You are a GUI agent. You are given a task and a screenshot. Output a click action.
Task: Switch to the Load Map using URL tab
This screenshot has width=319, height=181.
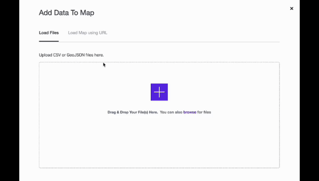click(88, 33)
